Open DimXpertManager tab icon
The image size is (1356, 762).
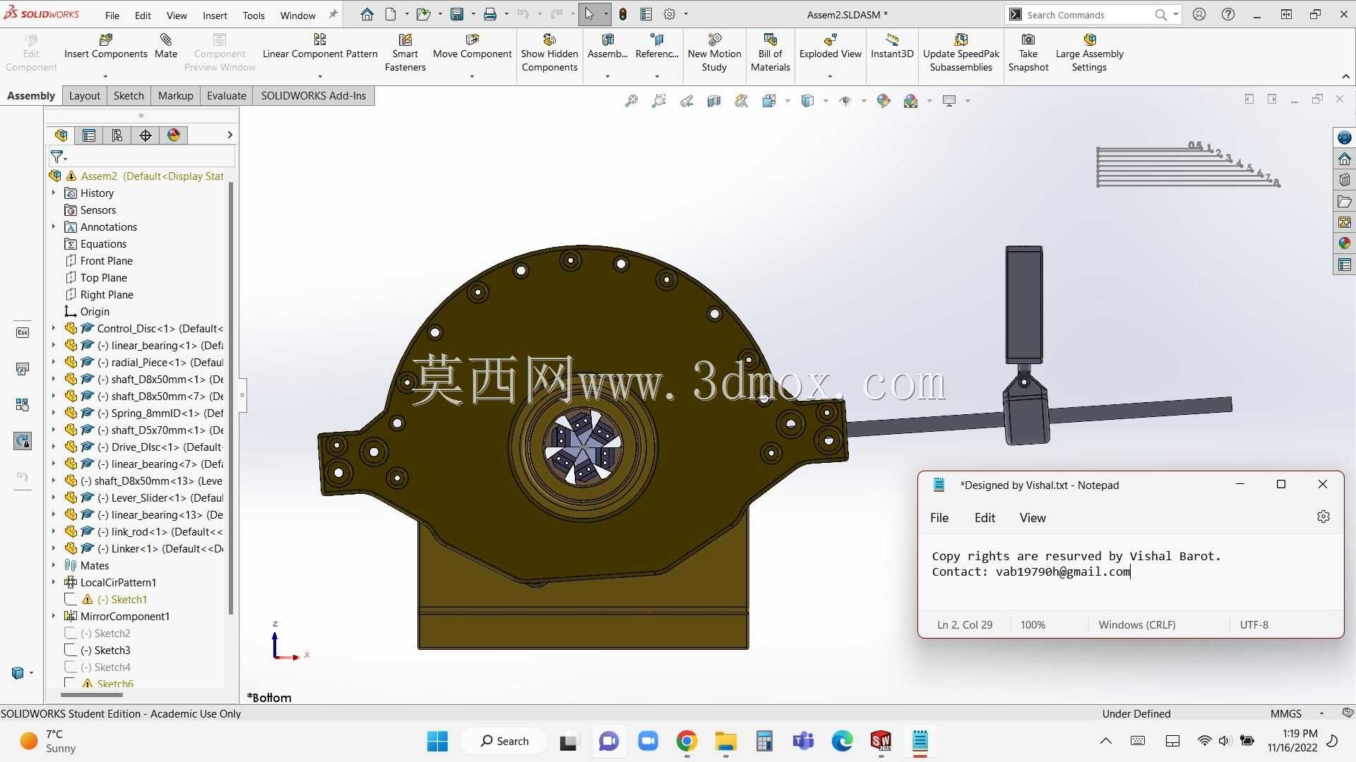coord(145,135)
